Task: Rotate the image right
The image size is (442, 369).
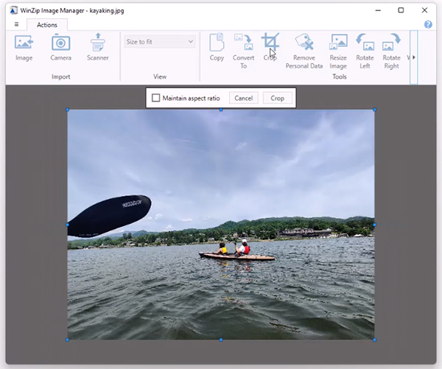Action: [x=391, y=43]
